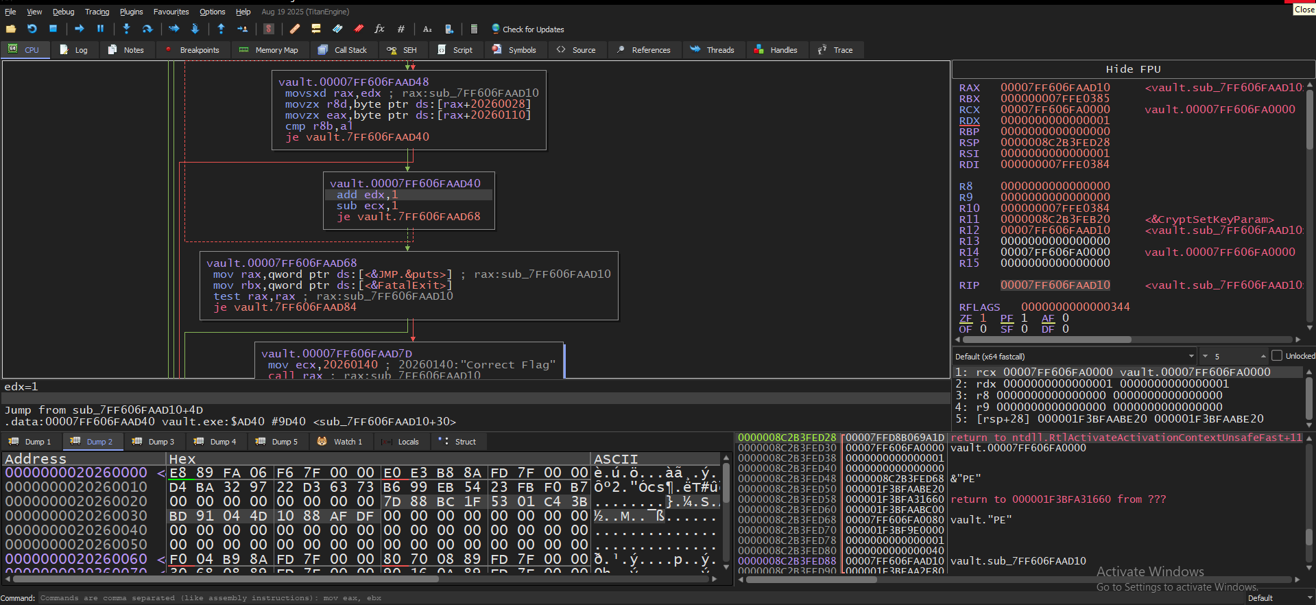Click the Trace Over toolbar icon

[195, 29]
